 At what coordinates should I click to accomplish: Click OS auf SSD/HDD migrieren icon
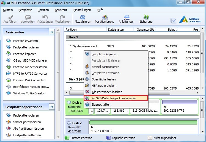click(x=9, y=60)
